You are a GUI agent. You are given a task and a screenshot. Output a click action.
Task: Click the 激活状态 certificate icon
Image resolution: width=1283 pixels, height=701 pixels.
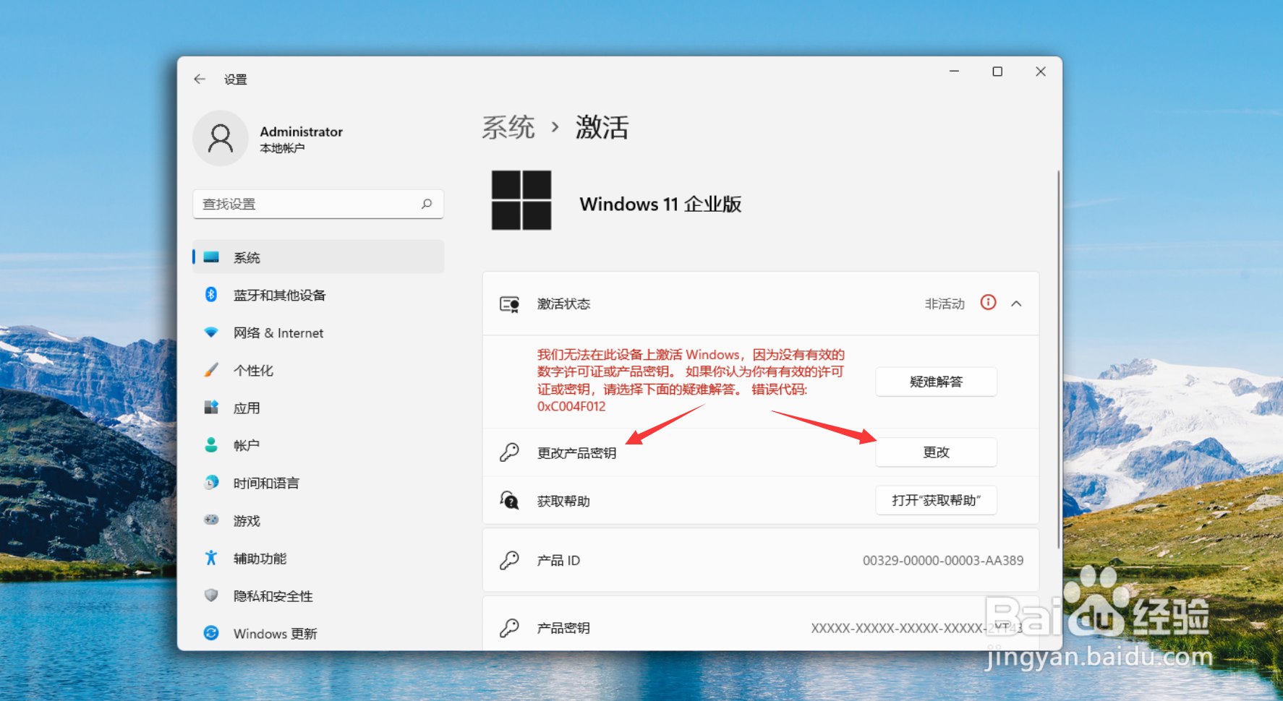click(x=510, y=304)
